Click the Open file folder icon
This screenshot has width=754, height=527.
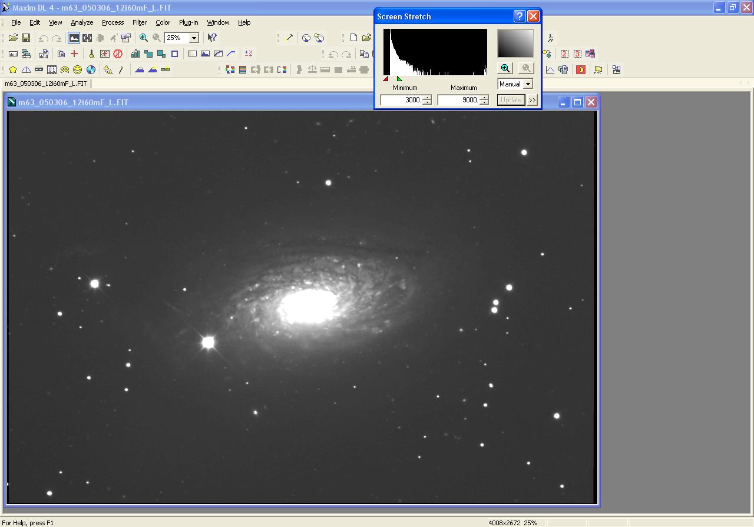click(x=13, y=38)
